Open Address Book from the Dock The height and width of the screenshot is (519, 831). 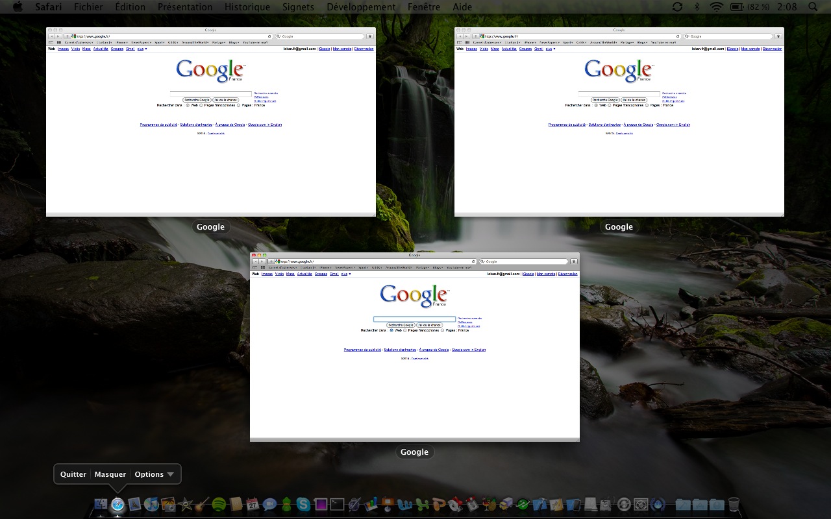pyautogui.click(x=236, y=503)
